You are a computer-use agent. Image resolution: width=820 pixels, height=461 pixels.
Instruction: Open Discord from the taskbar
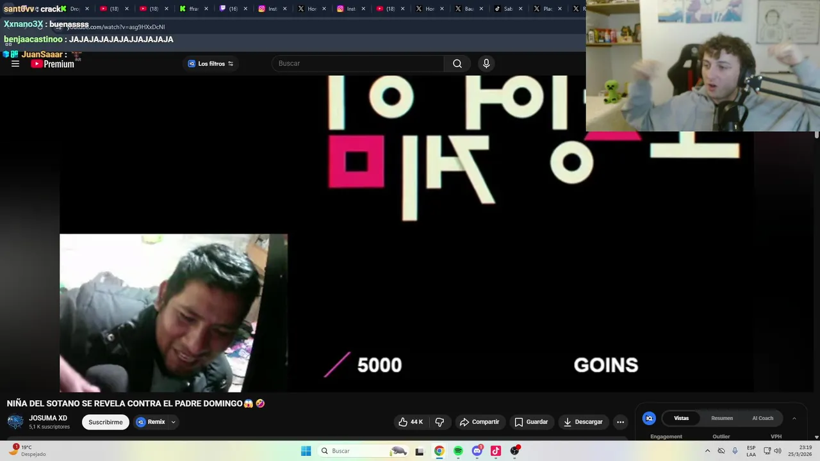point(477,451)
